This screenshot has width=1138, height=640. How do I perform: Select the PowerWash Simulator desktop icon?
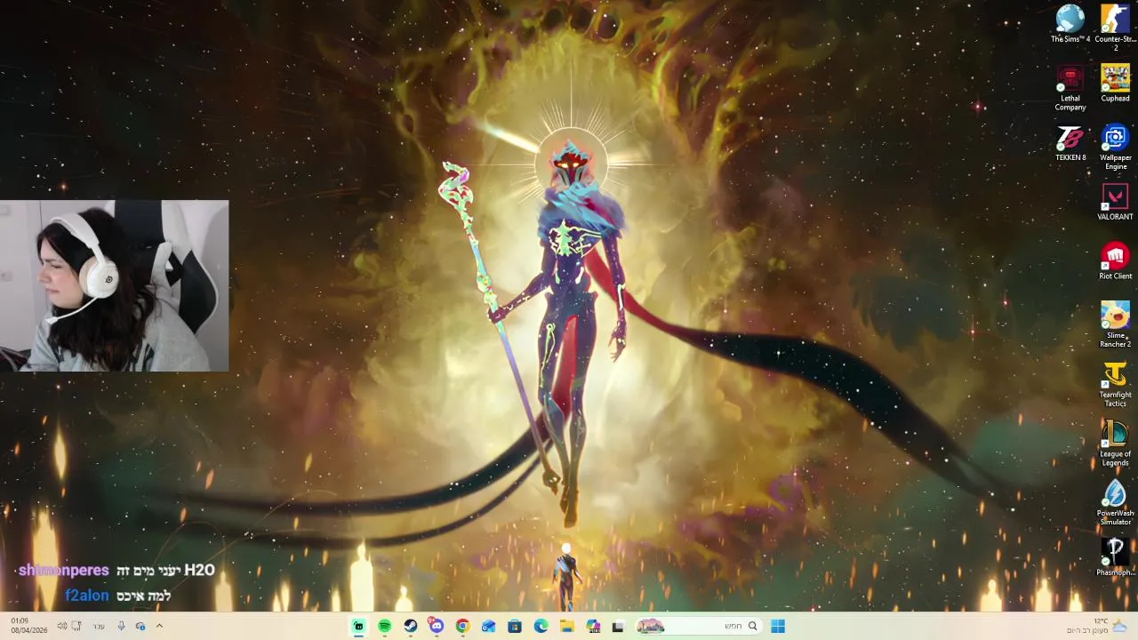[1115, 503]
